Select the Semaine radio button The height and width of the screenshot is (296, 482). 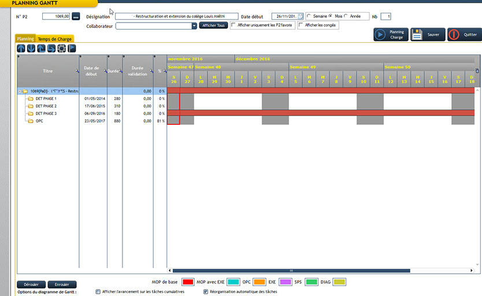pyautogui.click(x=309, y=16)
